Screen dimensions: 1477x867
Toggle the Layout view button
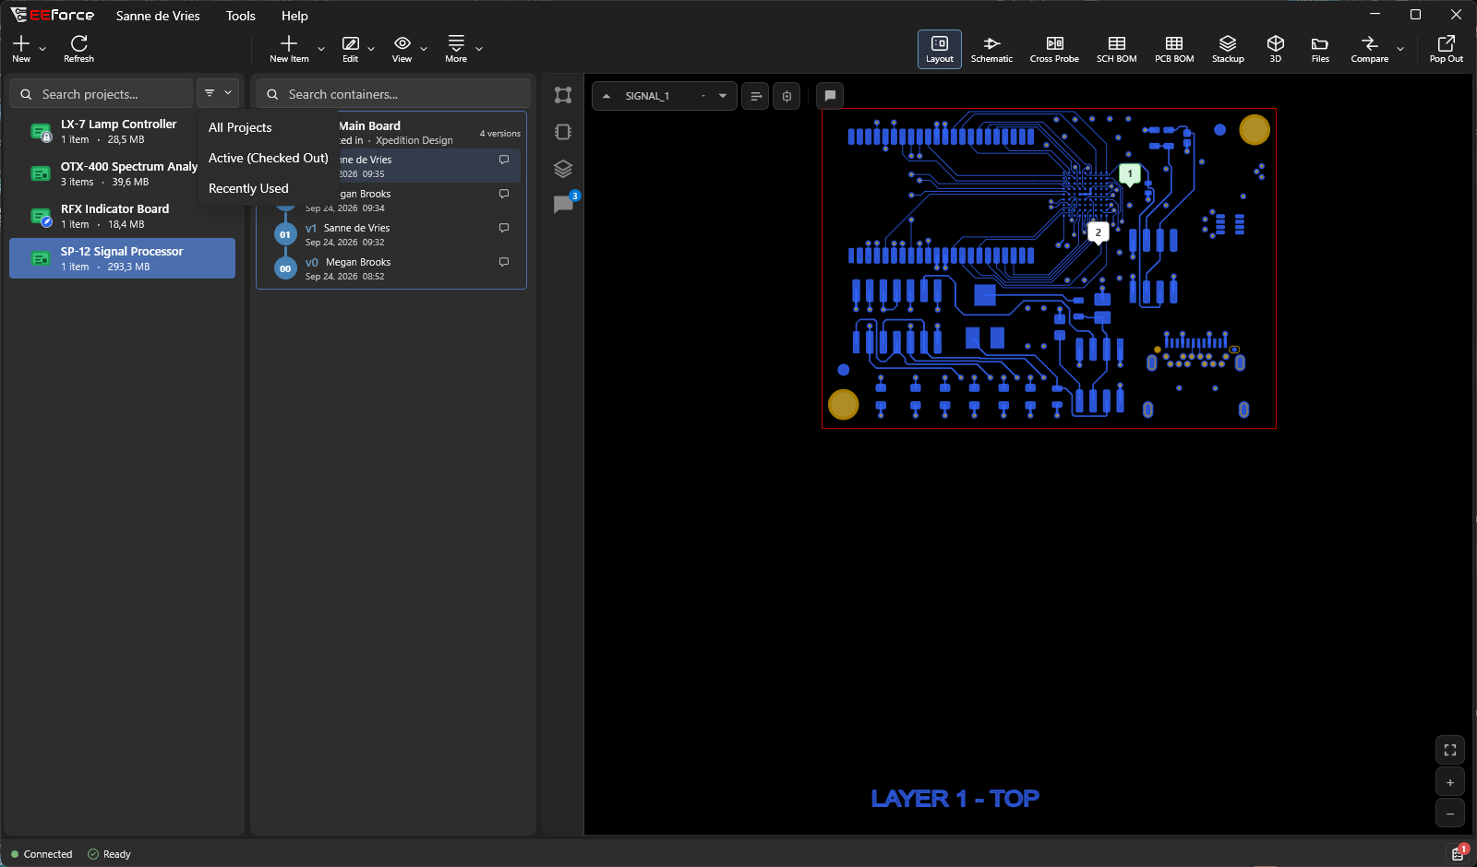click(x=940, y=49)
